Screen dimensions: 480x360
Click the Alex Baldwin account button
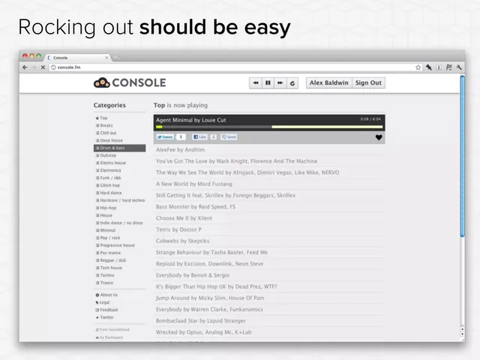tap(328, 83)
